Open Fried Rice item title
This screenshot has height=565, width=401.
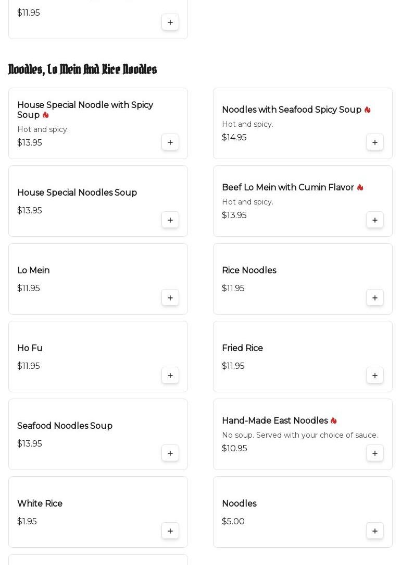coord(242,348)
